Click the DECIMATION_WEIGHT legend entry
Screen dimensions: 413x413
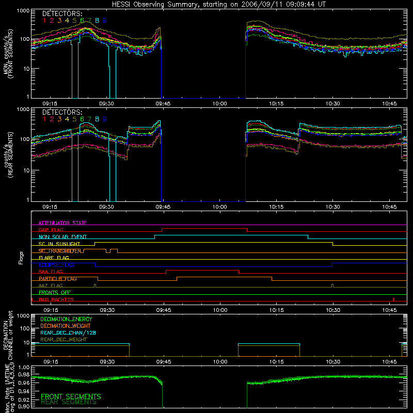click(66, 326)
